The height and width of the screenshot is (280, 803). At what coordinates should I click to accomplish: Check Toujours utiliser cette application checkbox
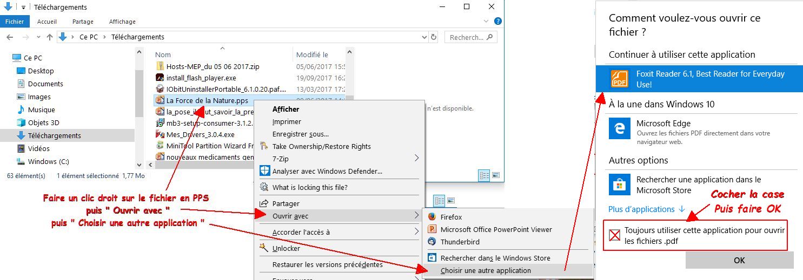(x=615, y=235)
